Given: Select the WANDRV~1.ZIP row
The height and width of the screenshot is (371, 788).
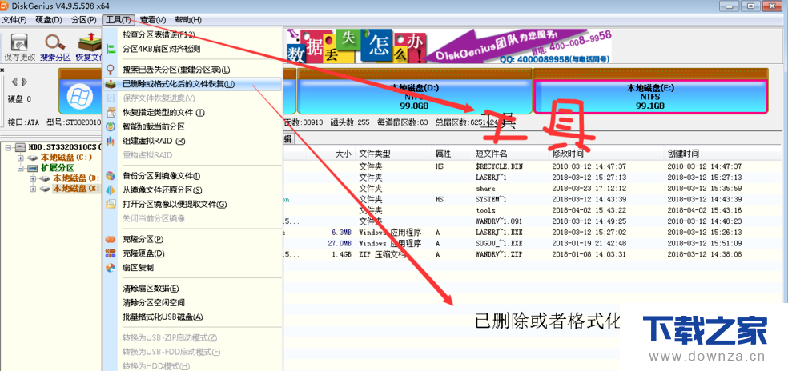Looking at the screenshot, I should [533, 254].
